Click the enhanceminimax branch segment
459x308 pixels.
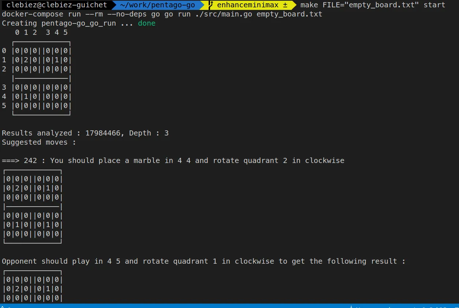point(247,5)
